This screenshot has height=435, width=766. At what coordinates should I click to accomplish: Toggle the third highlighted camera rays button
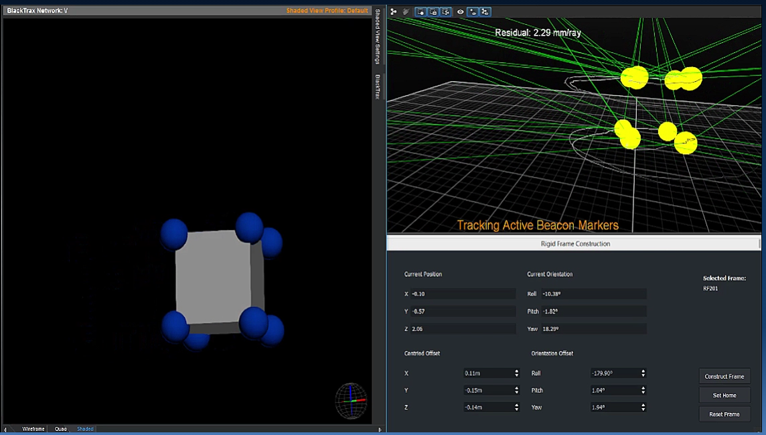click(x=446, y=11)
